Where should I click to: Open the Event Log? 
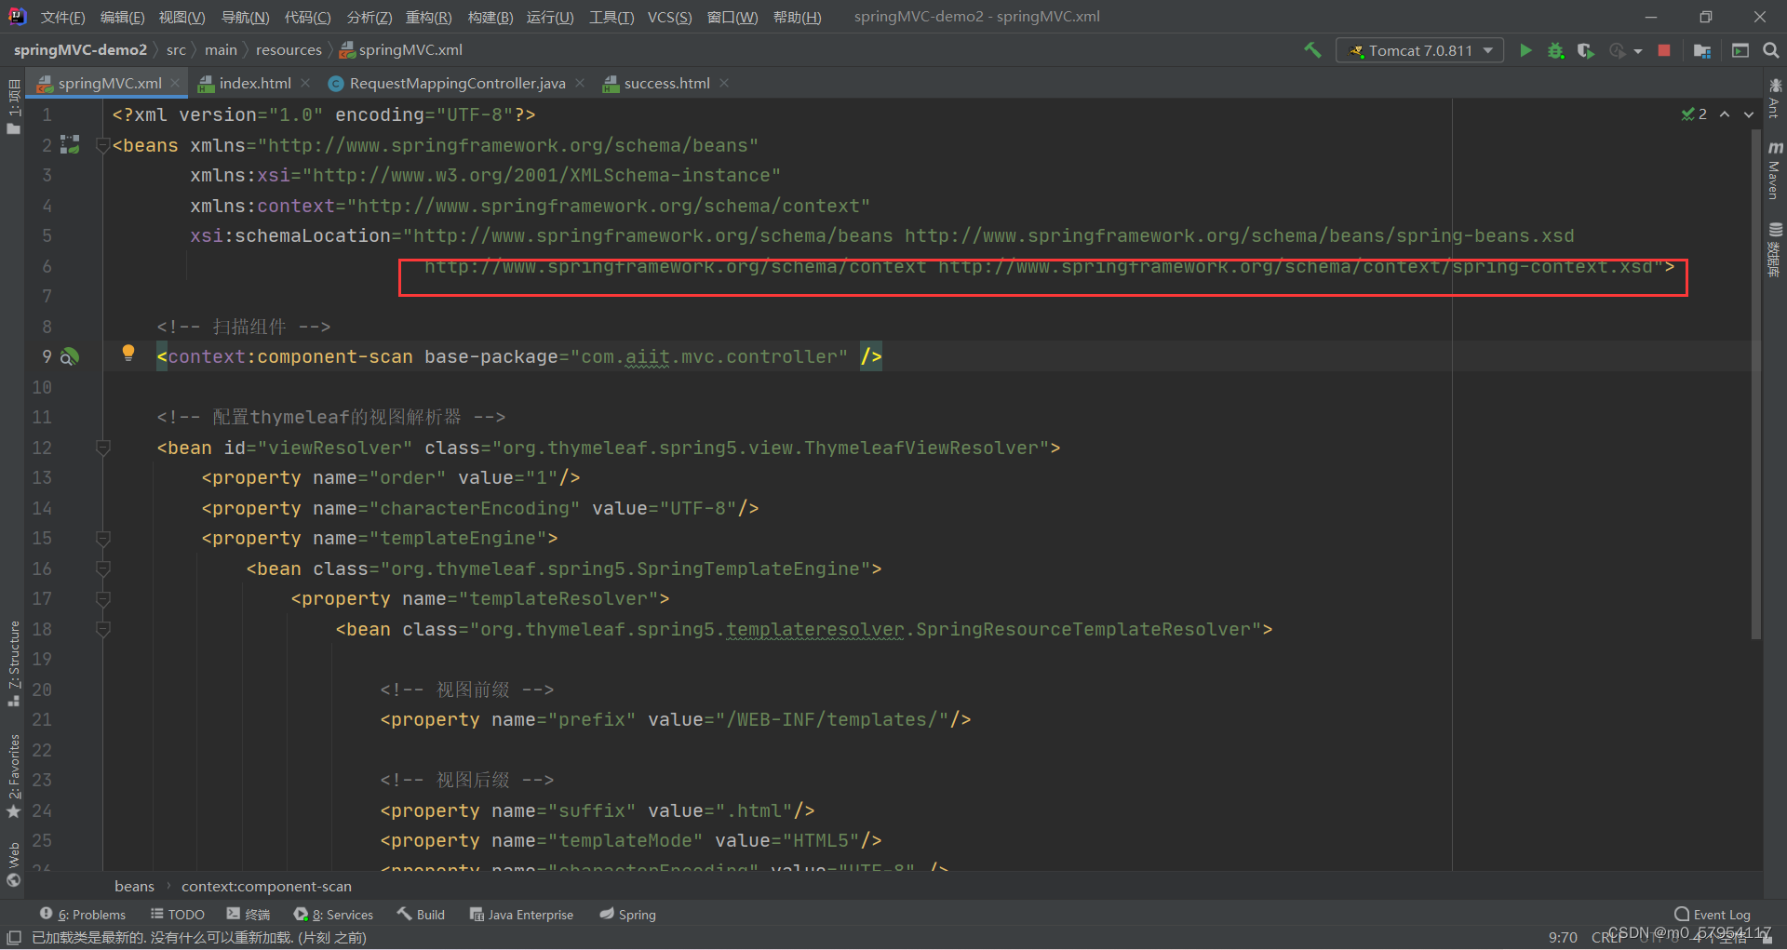pos(1713,915)
